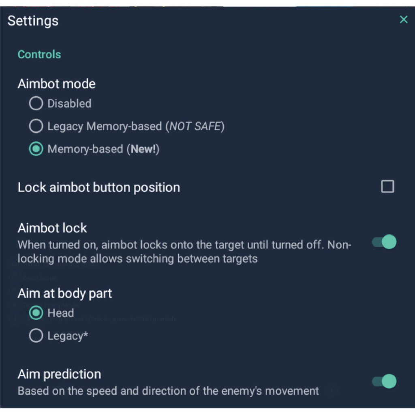
Task: Click the Aimbot lock heading text
Action: pos(52,228)
